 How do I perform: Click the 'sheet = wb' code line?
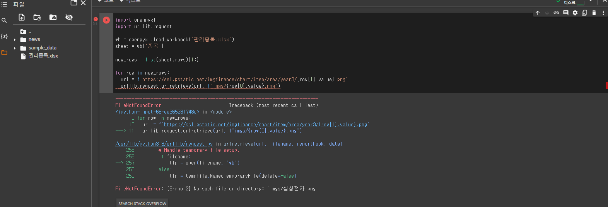(x=139, y=46)
